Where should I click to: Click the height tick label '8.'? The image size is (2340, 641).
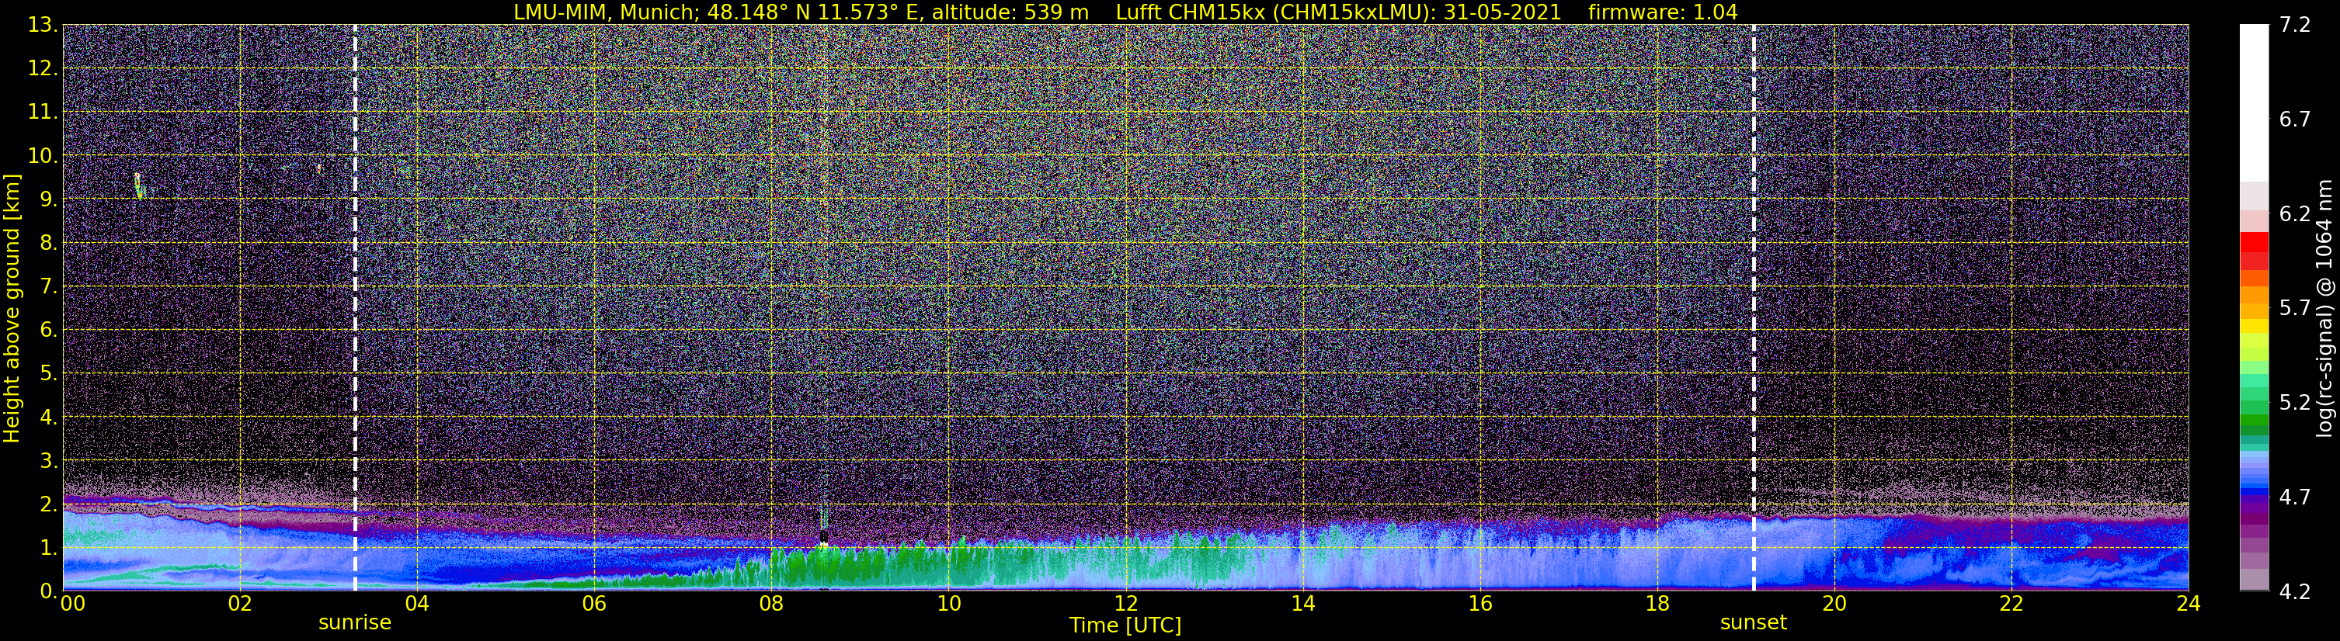click(49, 244)
